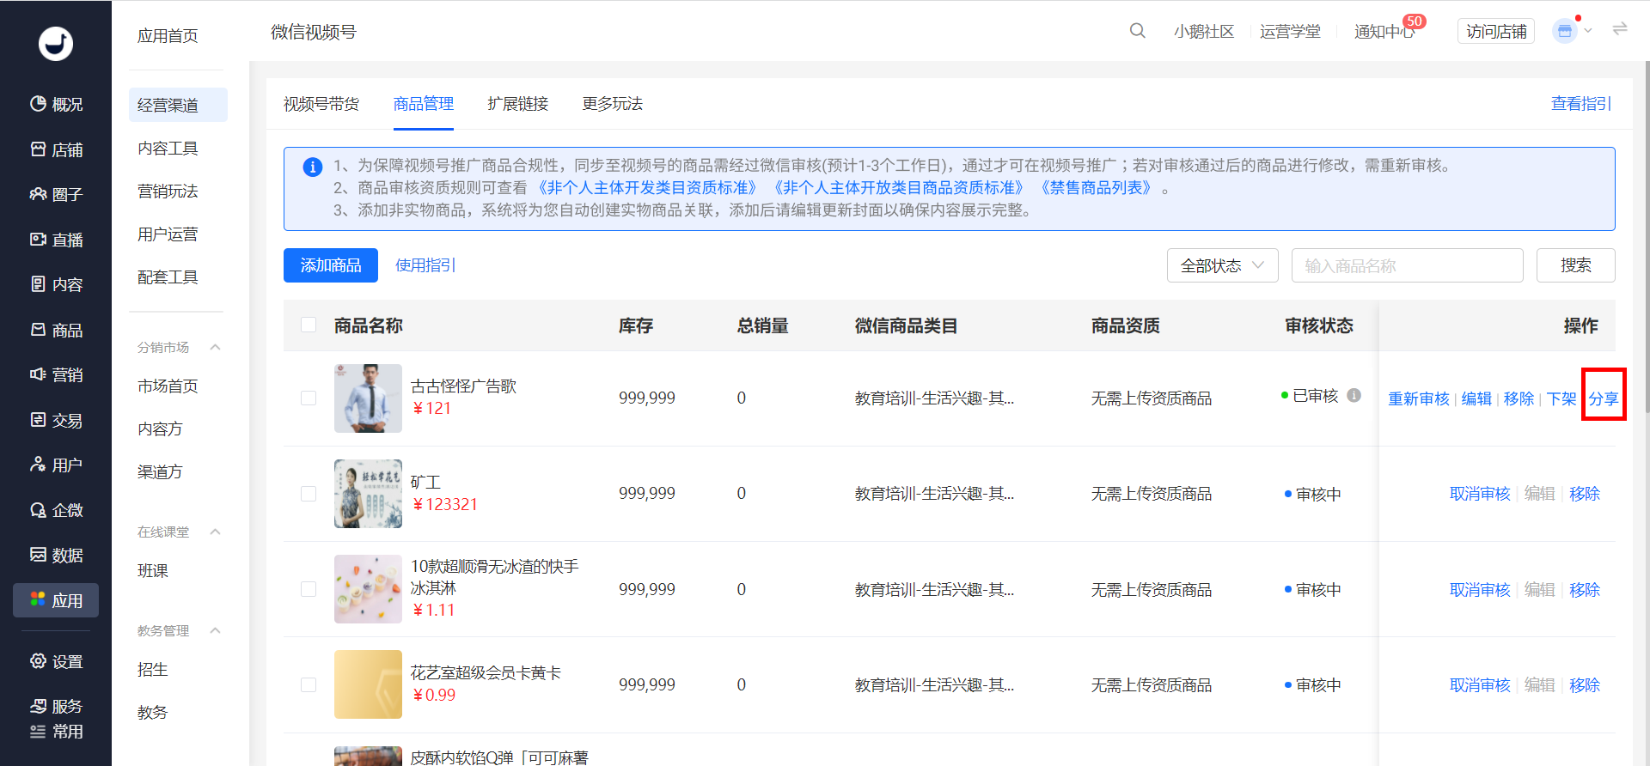This screenshot has width=1650, height=766.
Task: Collapse the 在线课堂 section
Action: 215,532
